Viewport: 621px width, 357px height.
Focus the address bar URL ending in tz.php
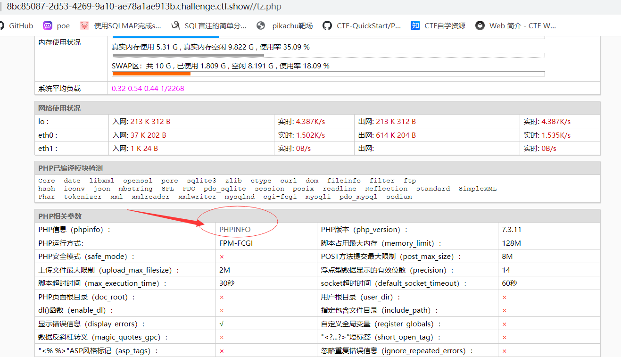click(x=144, y=7)
